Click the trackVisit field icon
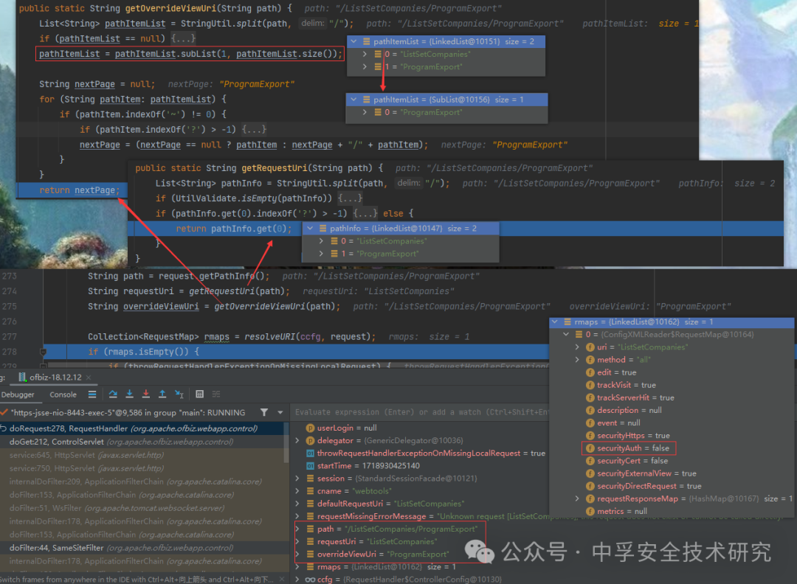797x584 pixels. click(x=590, y=385)
